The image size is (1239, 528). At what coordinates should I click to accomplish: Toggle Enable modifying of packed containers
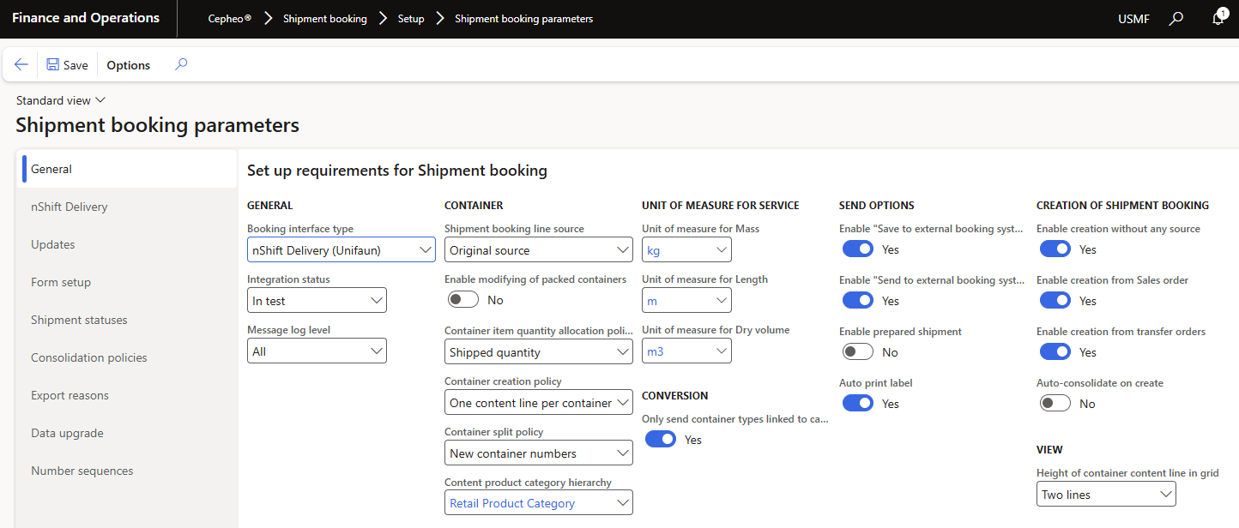coord(463,300)
